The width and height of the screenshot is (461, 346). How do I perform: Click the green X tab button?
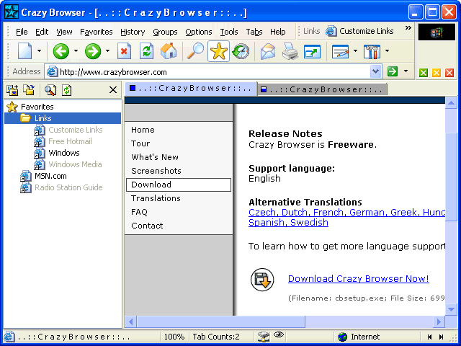tap(424, 73)
